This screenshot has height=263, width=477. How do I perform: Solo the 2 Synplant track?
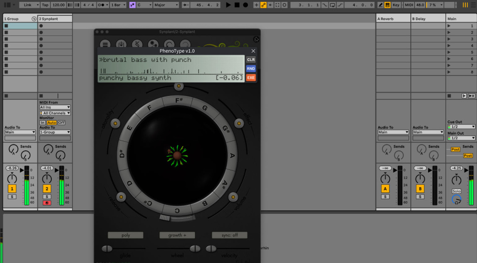(x=47, y=197)
